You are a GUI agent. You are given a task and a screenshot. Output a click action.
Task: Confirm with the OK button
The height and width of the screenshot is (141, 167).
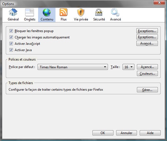(103, 133)
